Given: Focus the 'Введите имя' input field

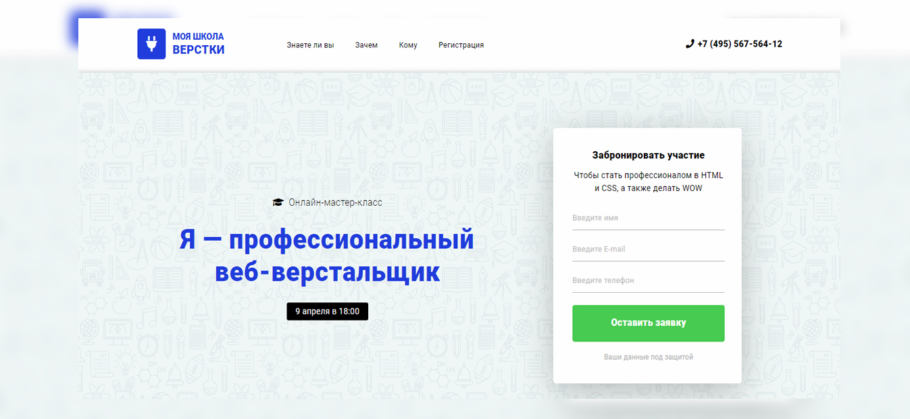Looking at the screenshot, I should tap(649, 219).
